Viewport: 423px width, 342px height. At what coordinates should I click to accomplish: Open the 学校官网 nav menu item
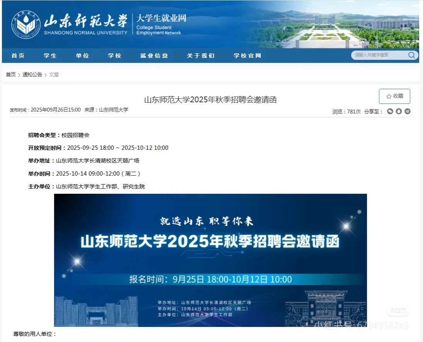(247, 56)
